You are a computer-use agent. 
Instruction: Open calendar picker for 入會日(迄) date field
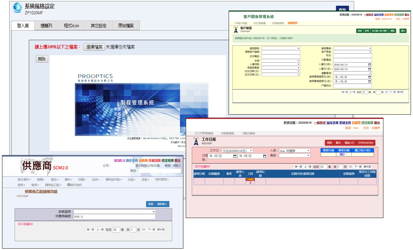pos(369,69)
